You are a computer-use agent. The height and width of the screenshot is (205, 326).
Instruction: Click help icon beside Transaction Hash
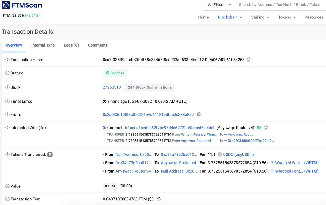pyautogui.click(x=7, y=60)
